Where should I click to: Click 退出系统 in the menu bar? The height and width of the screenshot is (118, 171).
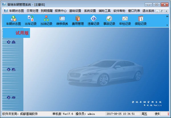point(148,11)
